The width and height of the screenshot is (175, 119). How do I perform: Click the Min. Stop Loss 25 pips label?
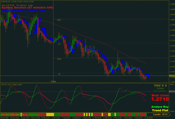(25, 5)
